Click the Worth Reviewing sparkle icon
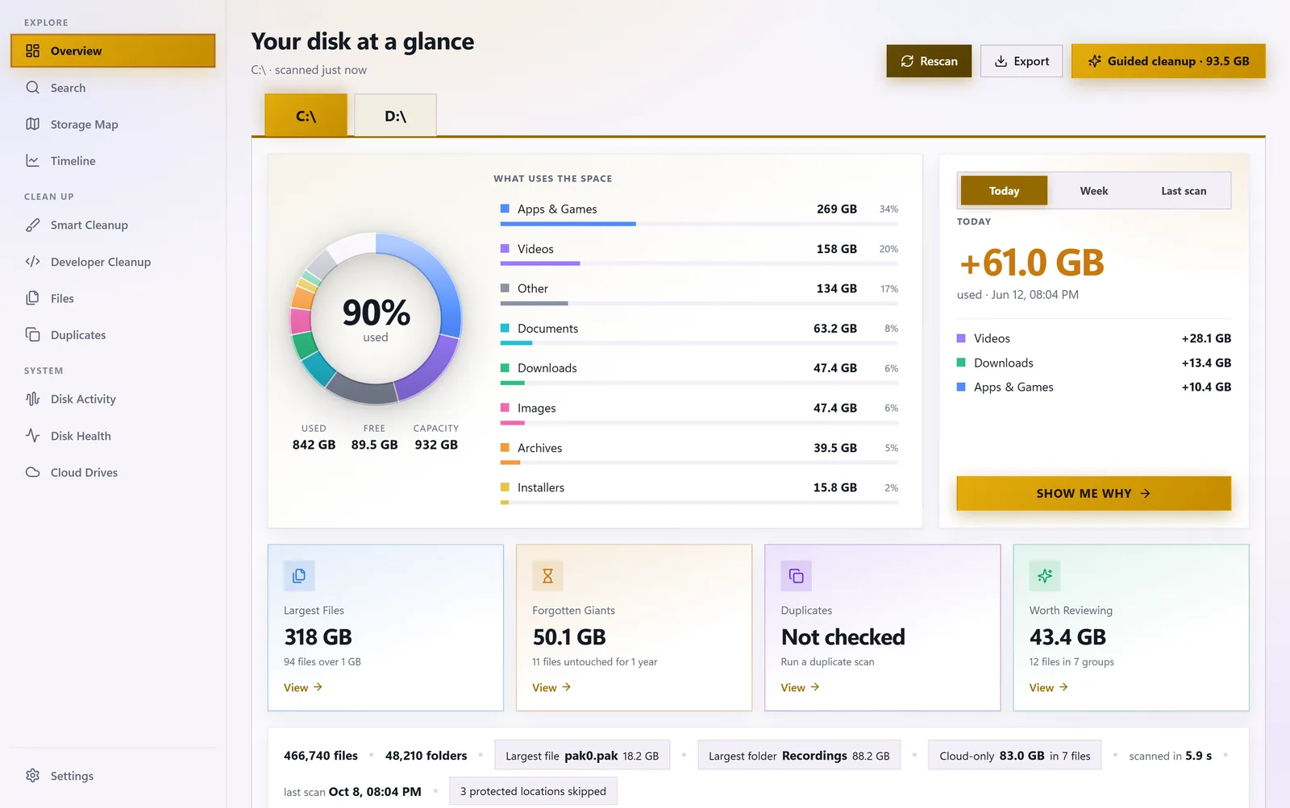The height and width of the screenshot is (808, 1290). pos(1045,576)
